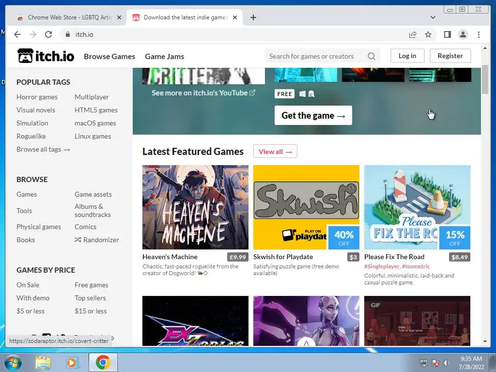496x372 pixels.
Task: Open Multiplayer tag
Action: [92, 97]
